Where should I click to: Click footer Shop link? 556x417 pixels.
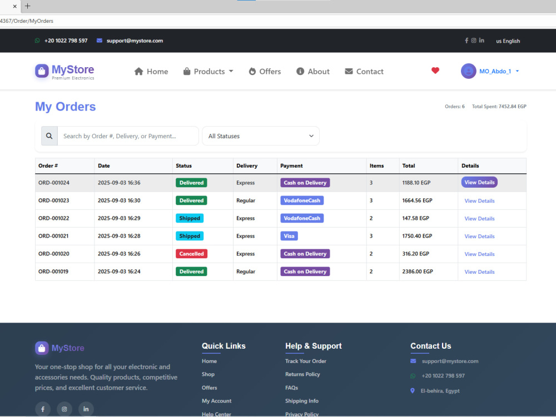[208, 374]
